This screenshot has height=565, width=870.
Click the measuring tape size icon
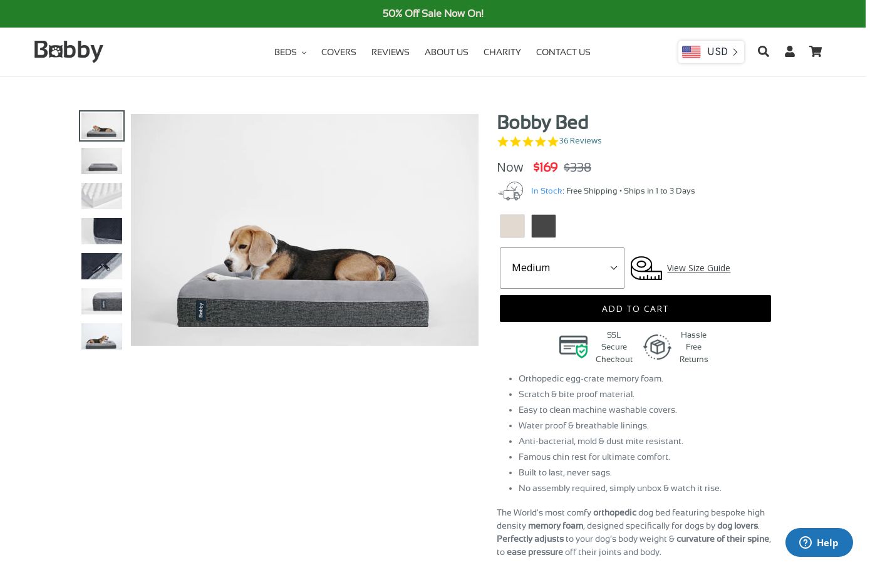point(646,268)
